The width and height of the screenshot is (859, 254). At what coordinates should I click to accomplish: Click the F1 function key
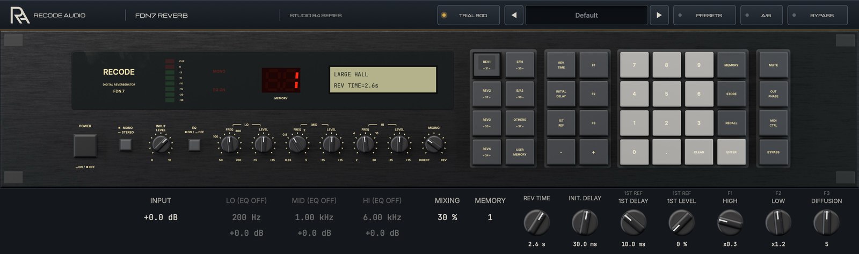(x=593, y=65)
